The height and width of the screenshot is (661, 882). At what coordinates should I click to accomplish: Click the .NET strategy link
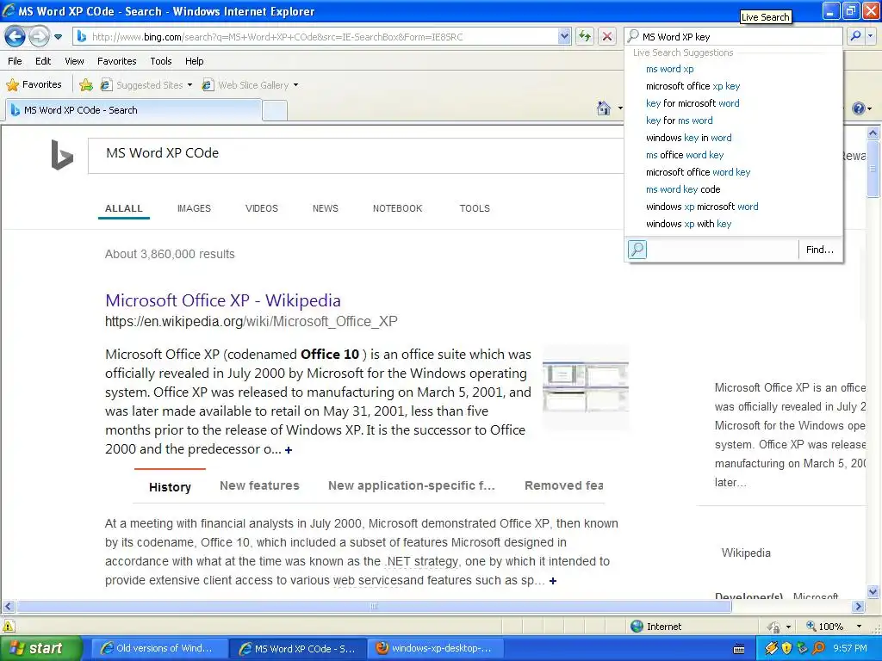point(422,561)
